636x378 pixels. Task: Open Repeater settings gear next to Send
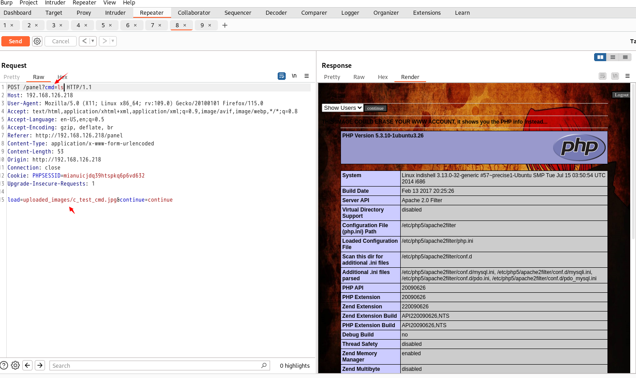click(37, 41)
